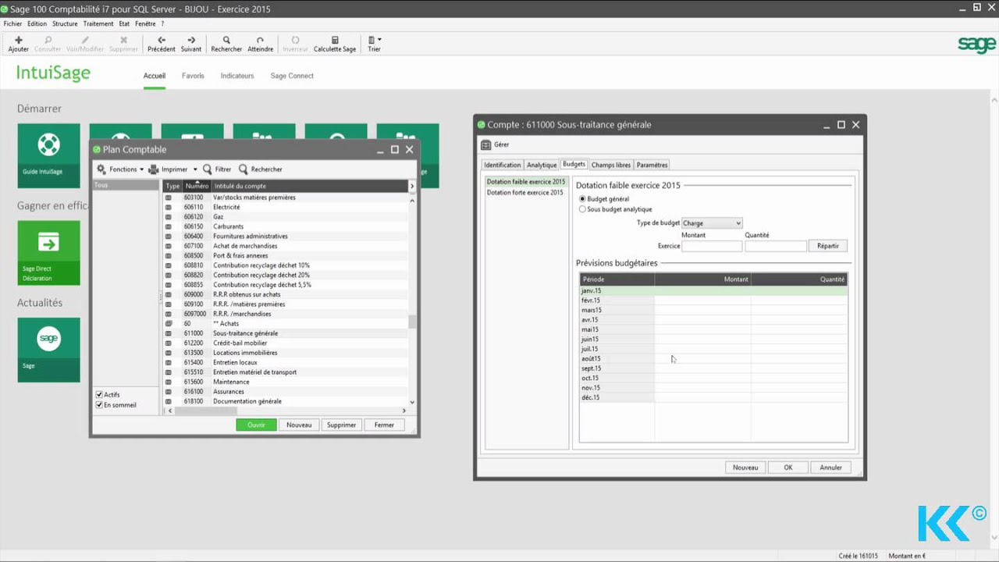Image resolution: width=999 pixels, height=562 pixels.
Task: Click Nouveau in Compte window
Action: click(x=745, y=468)
